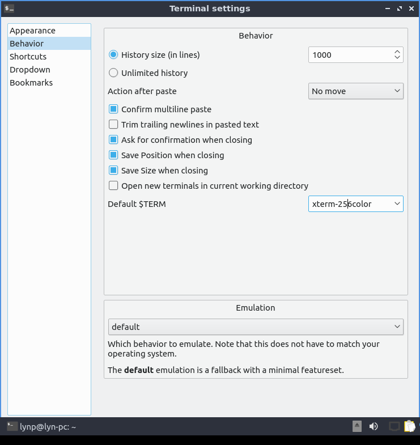Image resolution: width=420 pixels, height=445 pixels.
Task: Open the Action after paste dropdown
Action: click(x=355, y=91)
